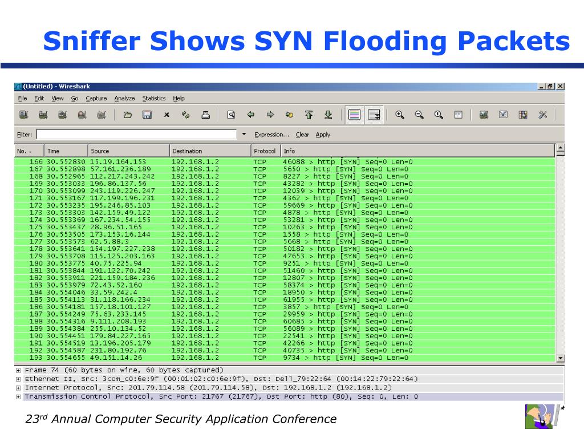Screen dimensions: 584x438
Task: Close the capture file X icon
Action: click(167, 115)
